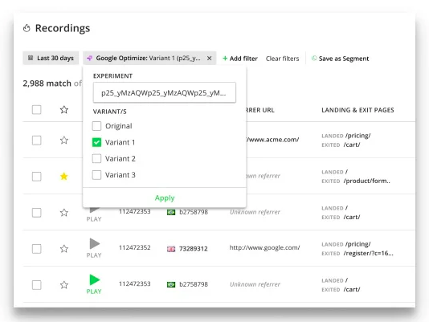This screenshot has width=429, height=322.
Task: Select checkbox for the /product/form row
Action: point(37,177)
